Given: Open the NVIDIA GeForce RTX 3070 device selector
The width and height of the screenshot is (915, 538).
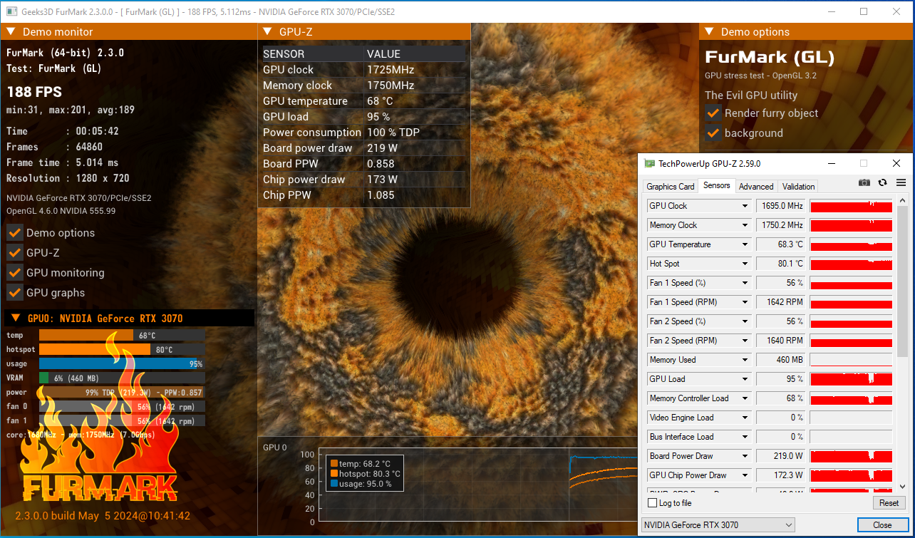Looking at the screenshot, I should coord(718,525).
